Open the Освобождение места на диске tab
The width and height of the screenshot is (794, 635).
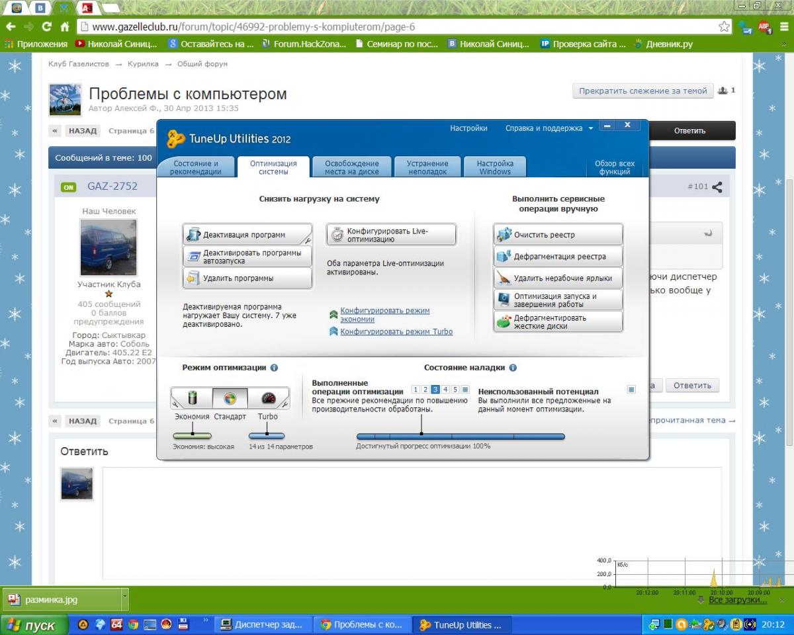(x=352, y=167)
